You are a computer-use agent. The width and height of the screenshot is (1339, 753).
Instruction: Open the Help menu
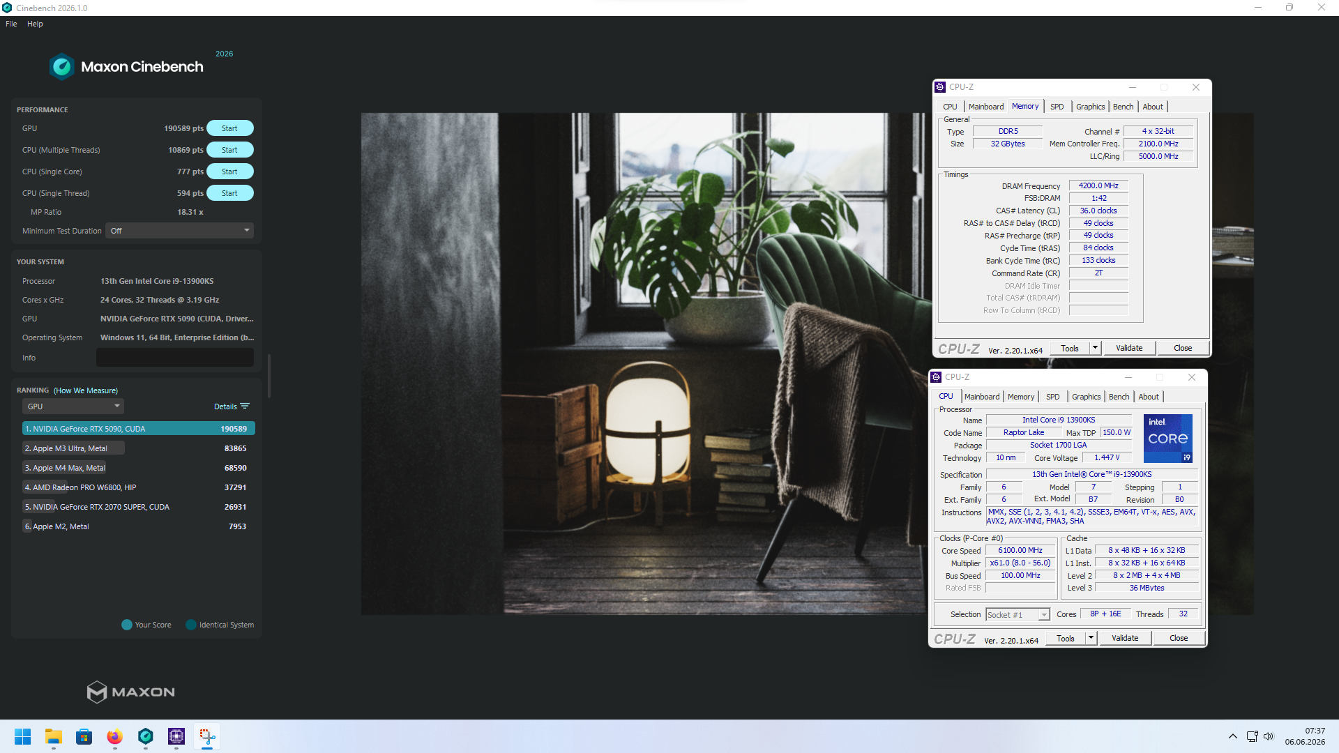click(35, 24)
